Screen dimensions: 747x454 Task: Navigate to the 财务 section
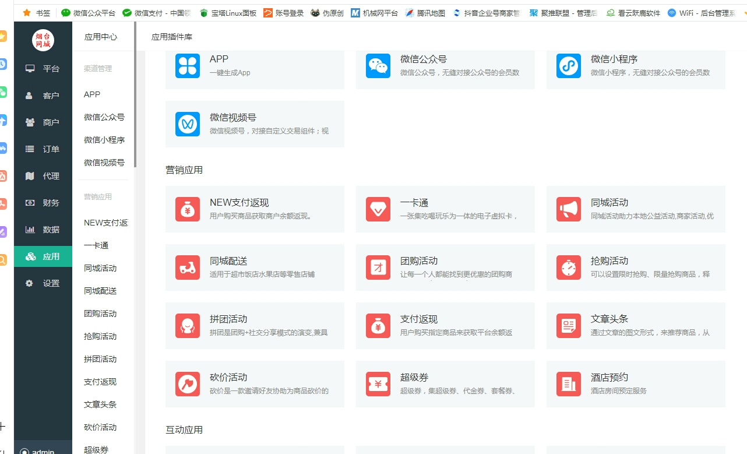(x=43, y=203)
